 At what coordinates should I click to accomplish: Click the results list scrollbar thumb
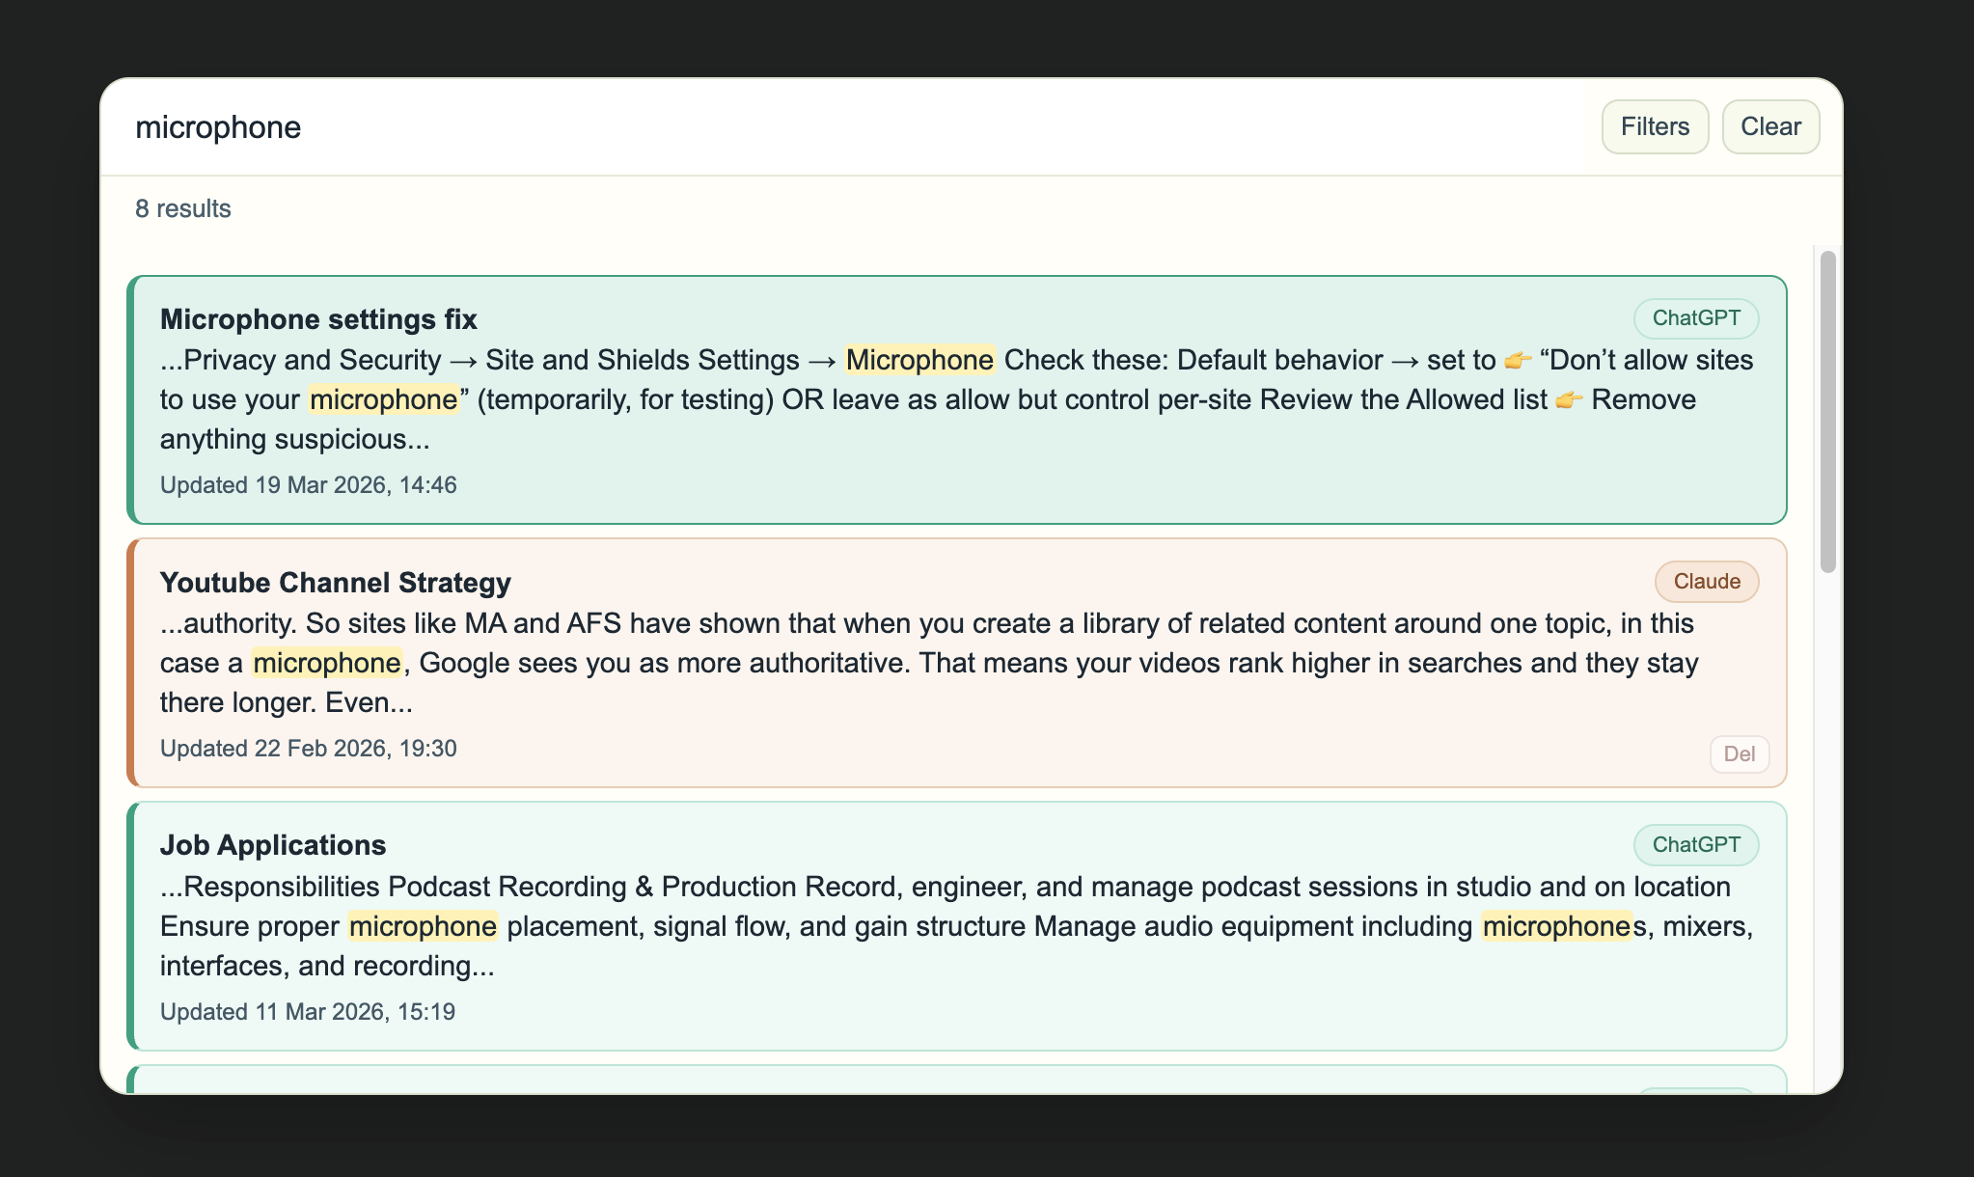[x=1826, y=410]
